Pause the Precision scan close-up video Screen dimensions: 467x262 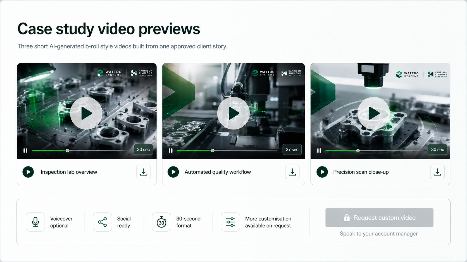pyautogui.click(x=319, y=151)
